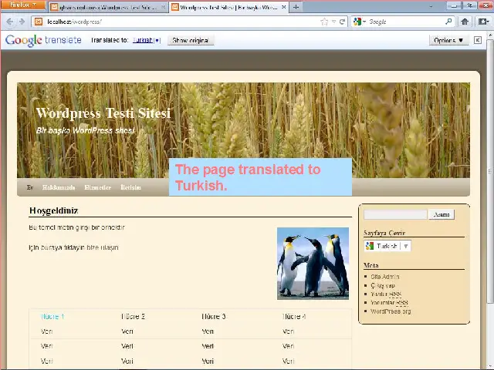
Task: Click the Sayfaya Çevir widget heading
Action: pos(384,233)
